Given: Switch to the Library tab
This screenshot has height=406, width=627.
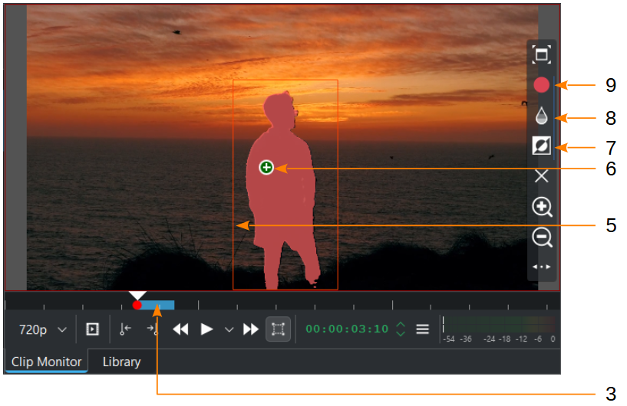Looking at the screenshot, I should [121, 362].
